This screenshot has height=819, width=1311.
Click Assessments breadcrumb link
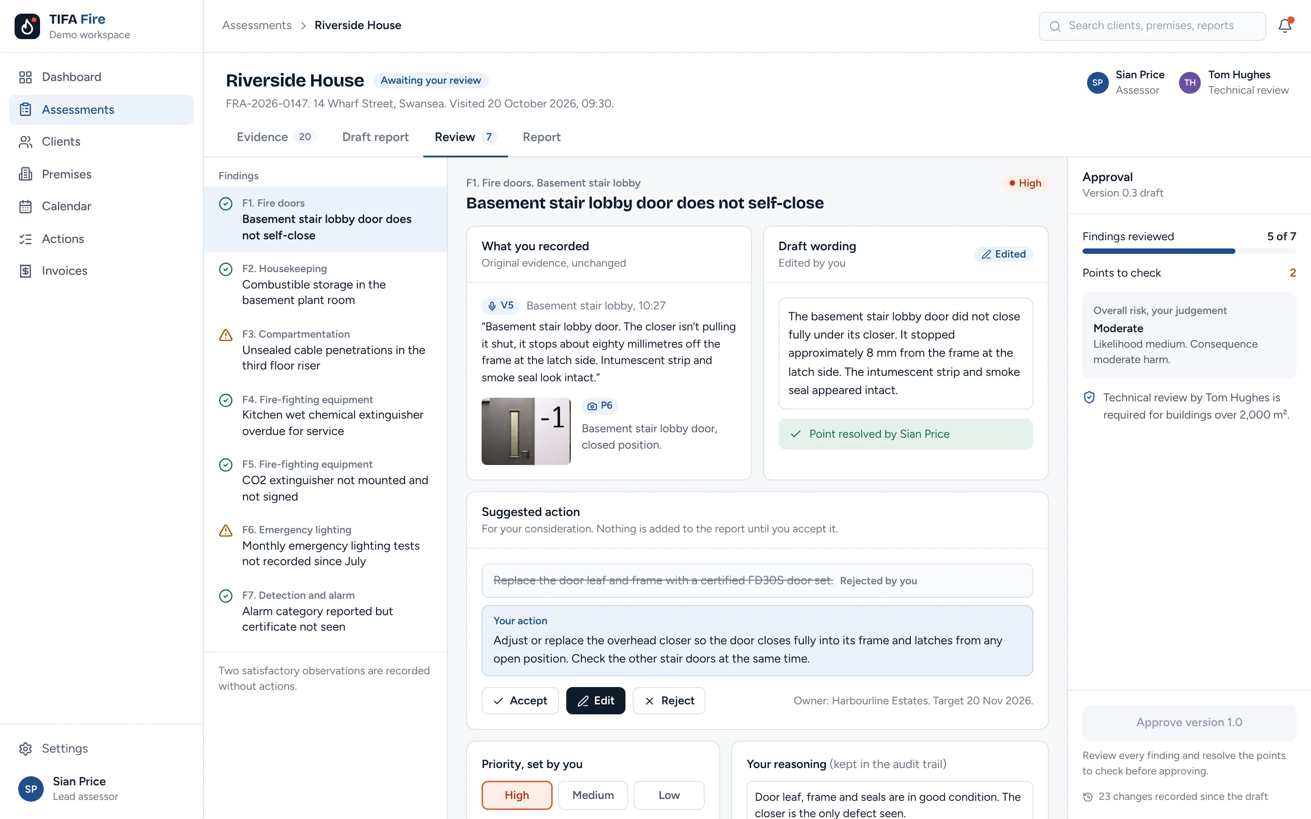pyautogui.click(x=257, y=25)
